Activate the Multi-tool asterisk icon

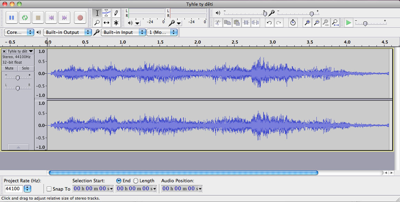pos(116,23)
